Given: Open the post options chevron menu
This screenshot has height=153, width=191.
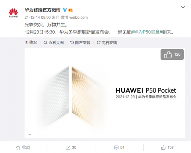Looking at the screenshot, I should click(x=183, y=7).
